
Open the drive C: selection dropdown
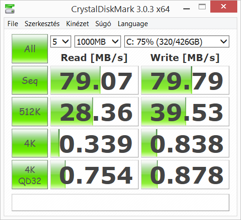(x=177, y=41)
